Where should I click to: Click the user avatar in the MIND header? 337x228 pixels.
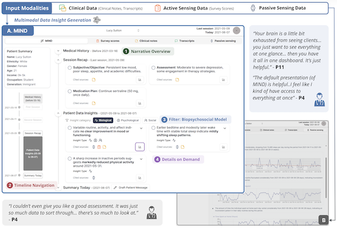[237, 30]
